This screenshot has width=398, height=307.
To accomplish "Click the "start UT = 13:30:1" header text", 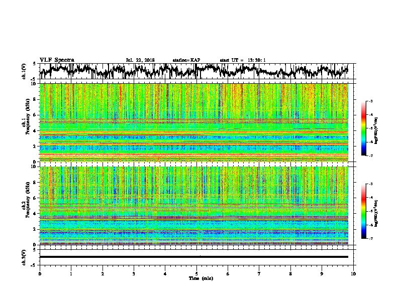I will tap(243, 60).
